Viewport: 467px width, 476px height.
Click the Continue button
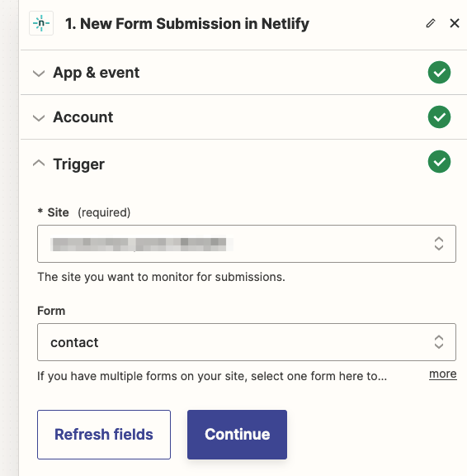[237, 435]
